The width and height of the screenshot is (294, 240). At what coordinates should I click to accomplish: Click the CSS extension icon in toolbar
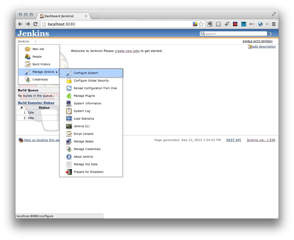[244, 24]
